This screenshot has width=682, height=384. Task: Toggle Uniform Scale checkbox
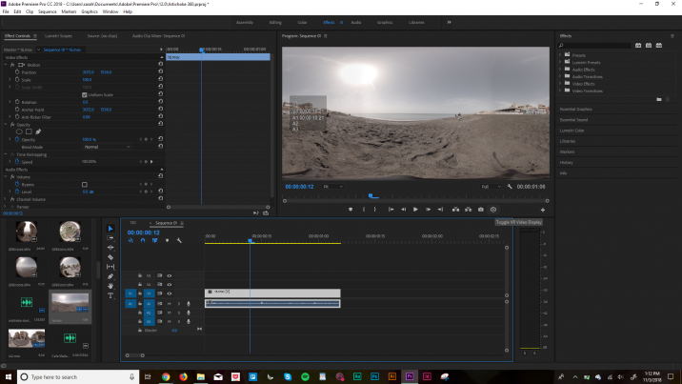(x=85, y=94)
